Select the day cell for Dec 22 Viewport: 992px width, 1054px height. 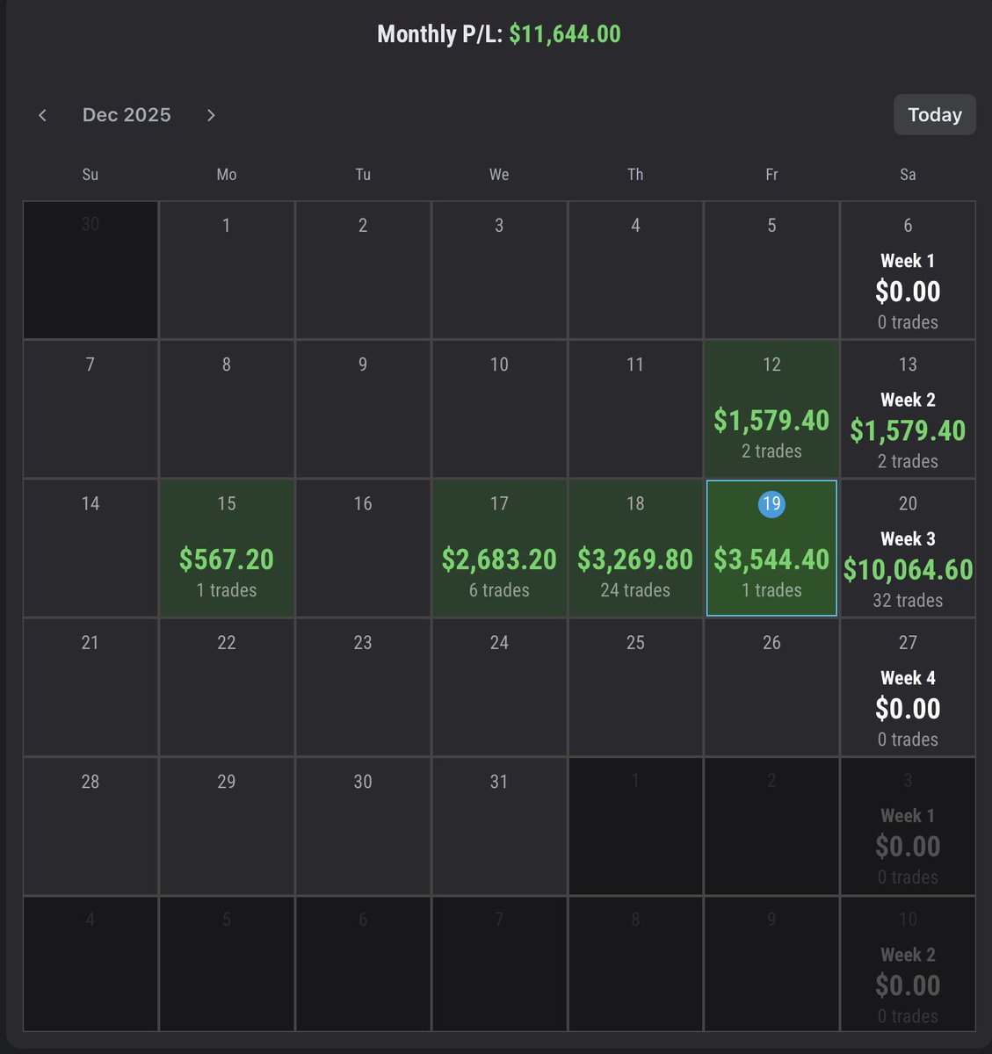point(227,687)
